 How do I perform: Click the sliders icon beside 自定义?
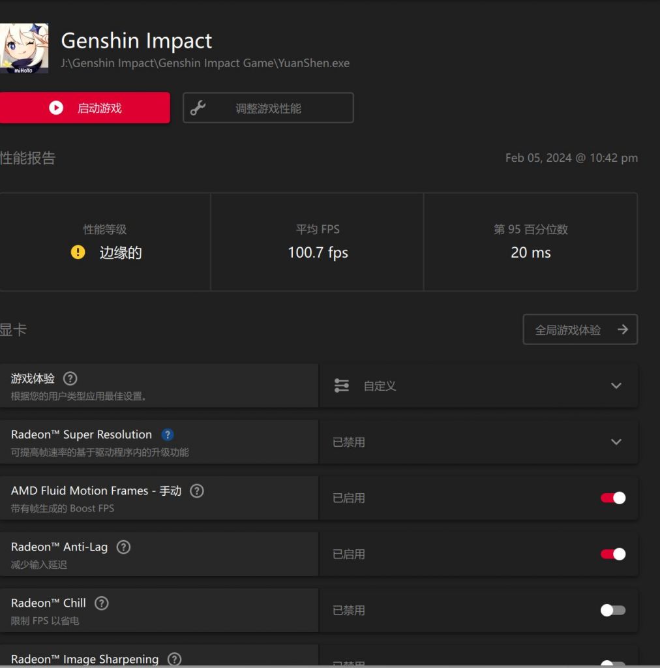point(342,386)
